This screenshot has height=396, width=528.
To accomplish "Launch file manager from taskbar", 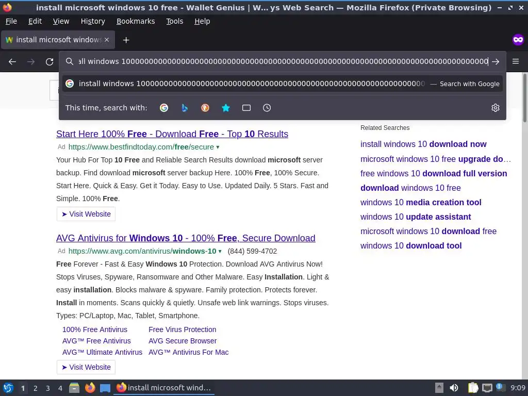I will (x=74, y=388).
